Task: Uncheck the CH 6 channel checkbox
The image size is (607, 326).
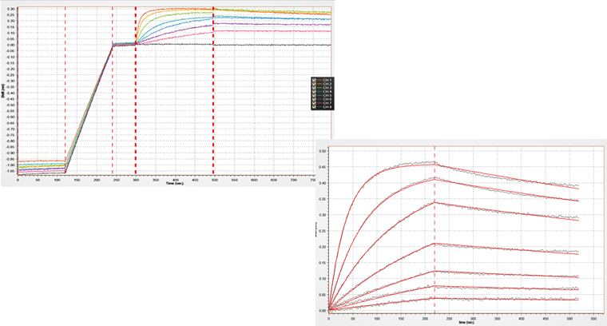Action: [x=314, y=101]
